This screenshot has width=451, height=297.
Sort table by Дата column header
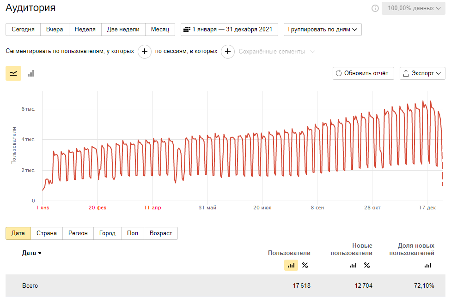(32, 253)
